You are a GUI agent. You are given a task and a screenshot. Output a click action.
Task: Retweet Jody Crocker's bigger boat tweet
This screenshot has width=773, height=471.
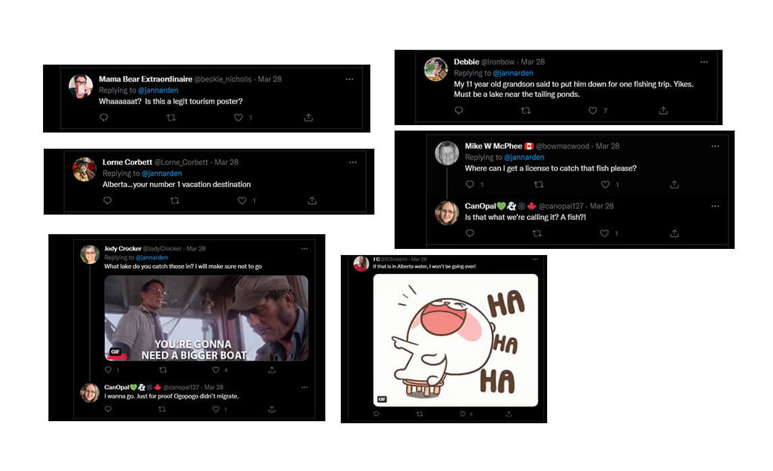coord(163,370)
